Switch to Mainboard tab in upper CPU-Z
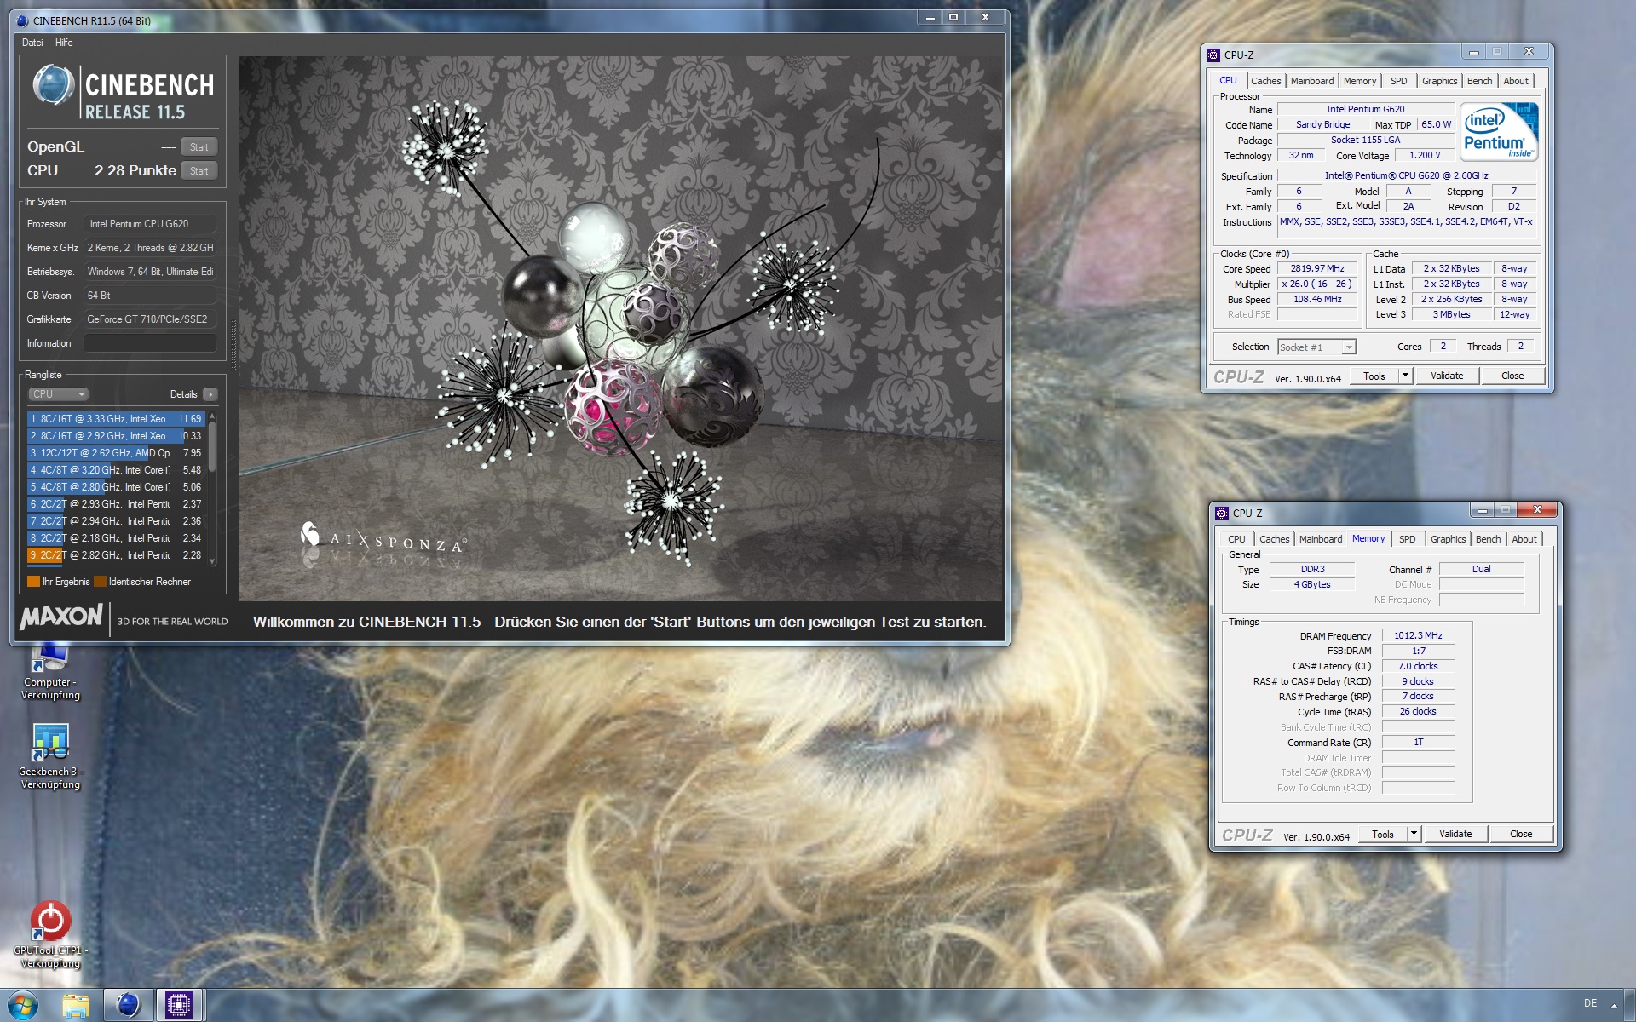1636x1022 pixels. tap(1312, 81)
